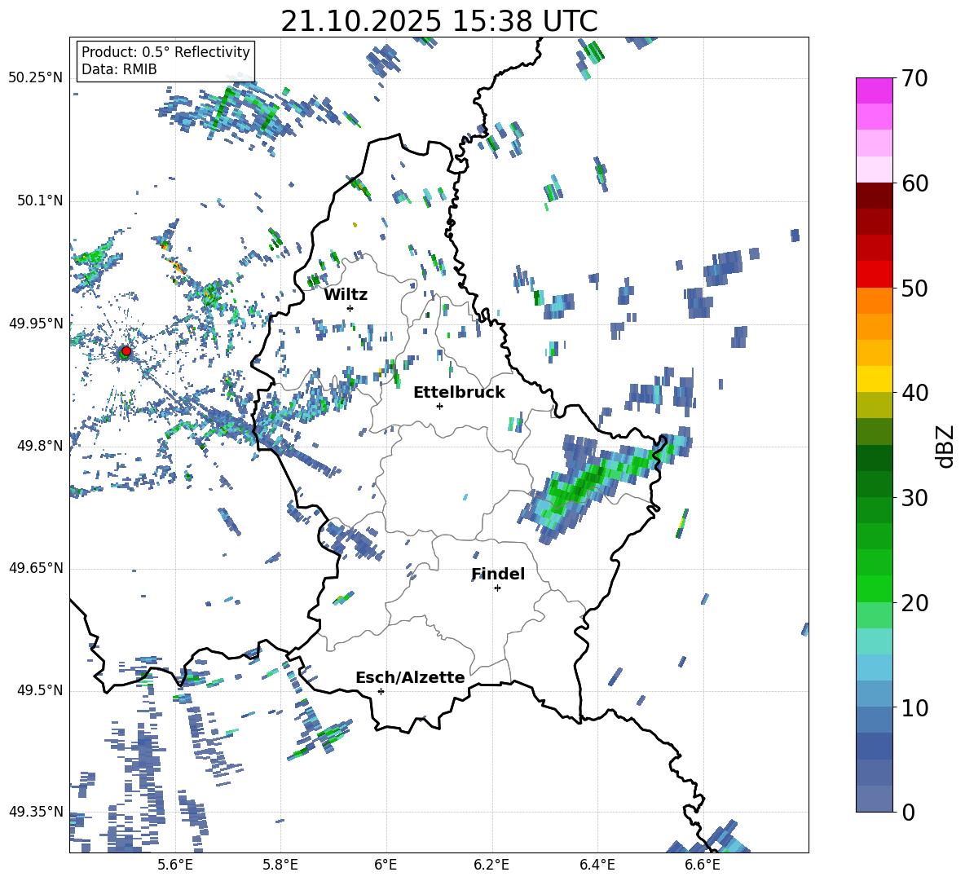965x881 pixels.
Task: Click the Ettelbruck city label
Action: pos(459,393)
